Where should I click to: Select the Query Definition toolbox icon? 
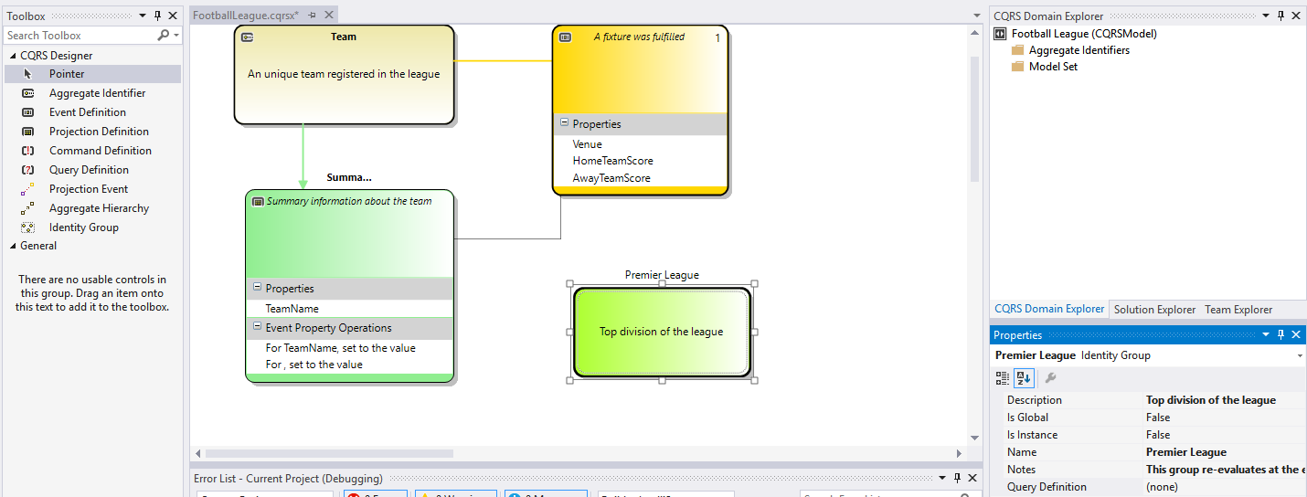[28, 170]
